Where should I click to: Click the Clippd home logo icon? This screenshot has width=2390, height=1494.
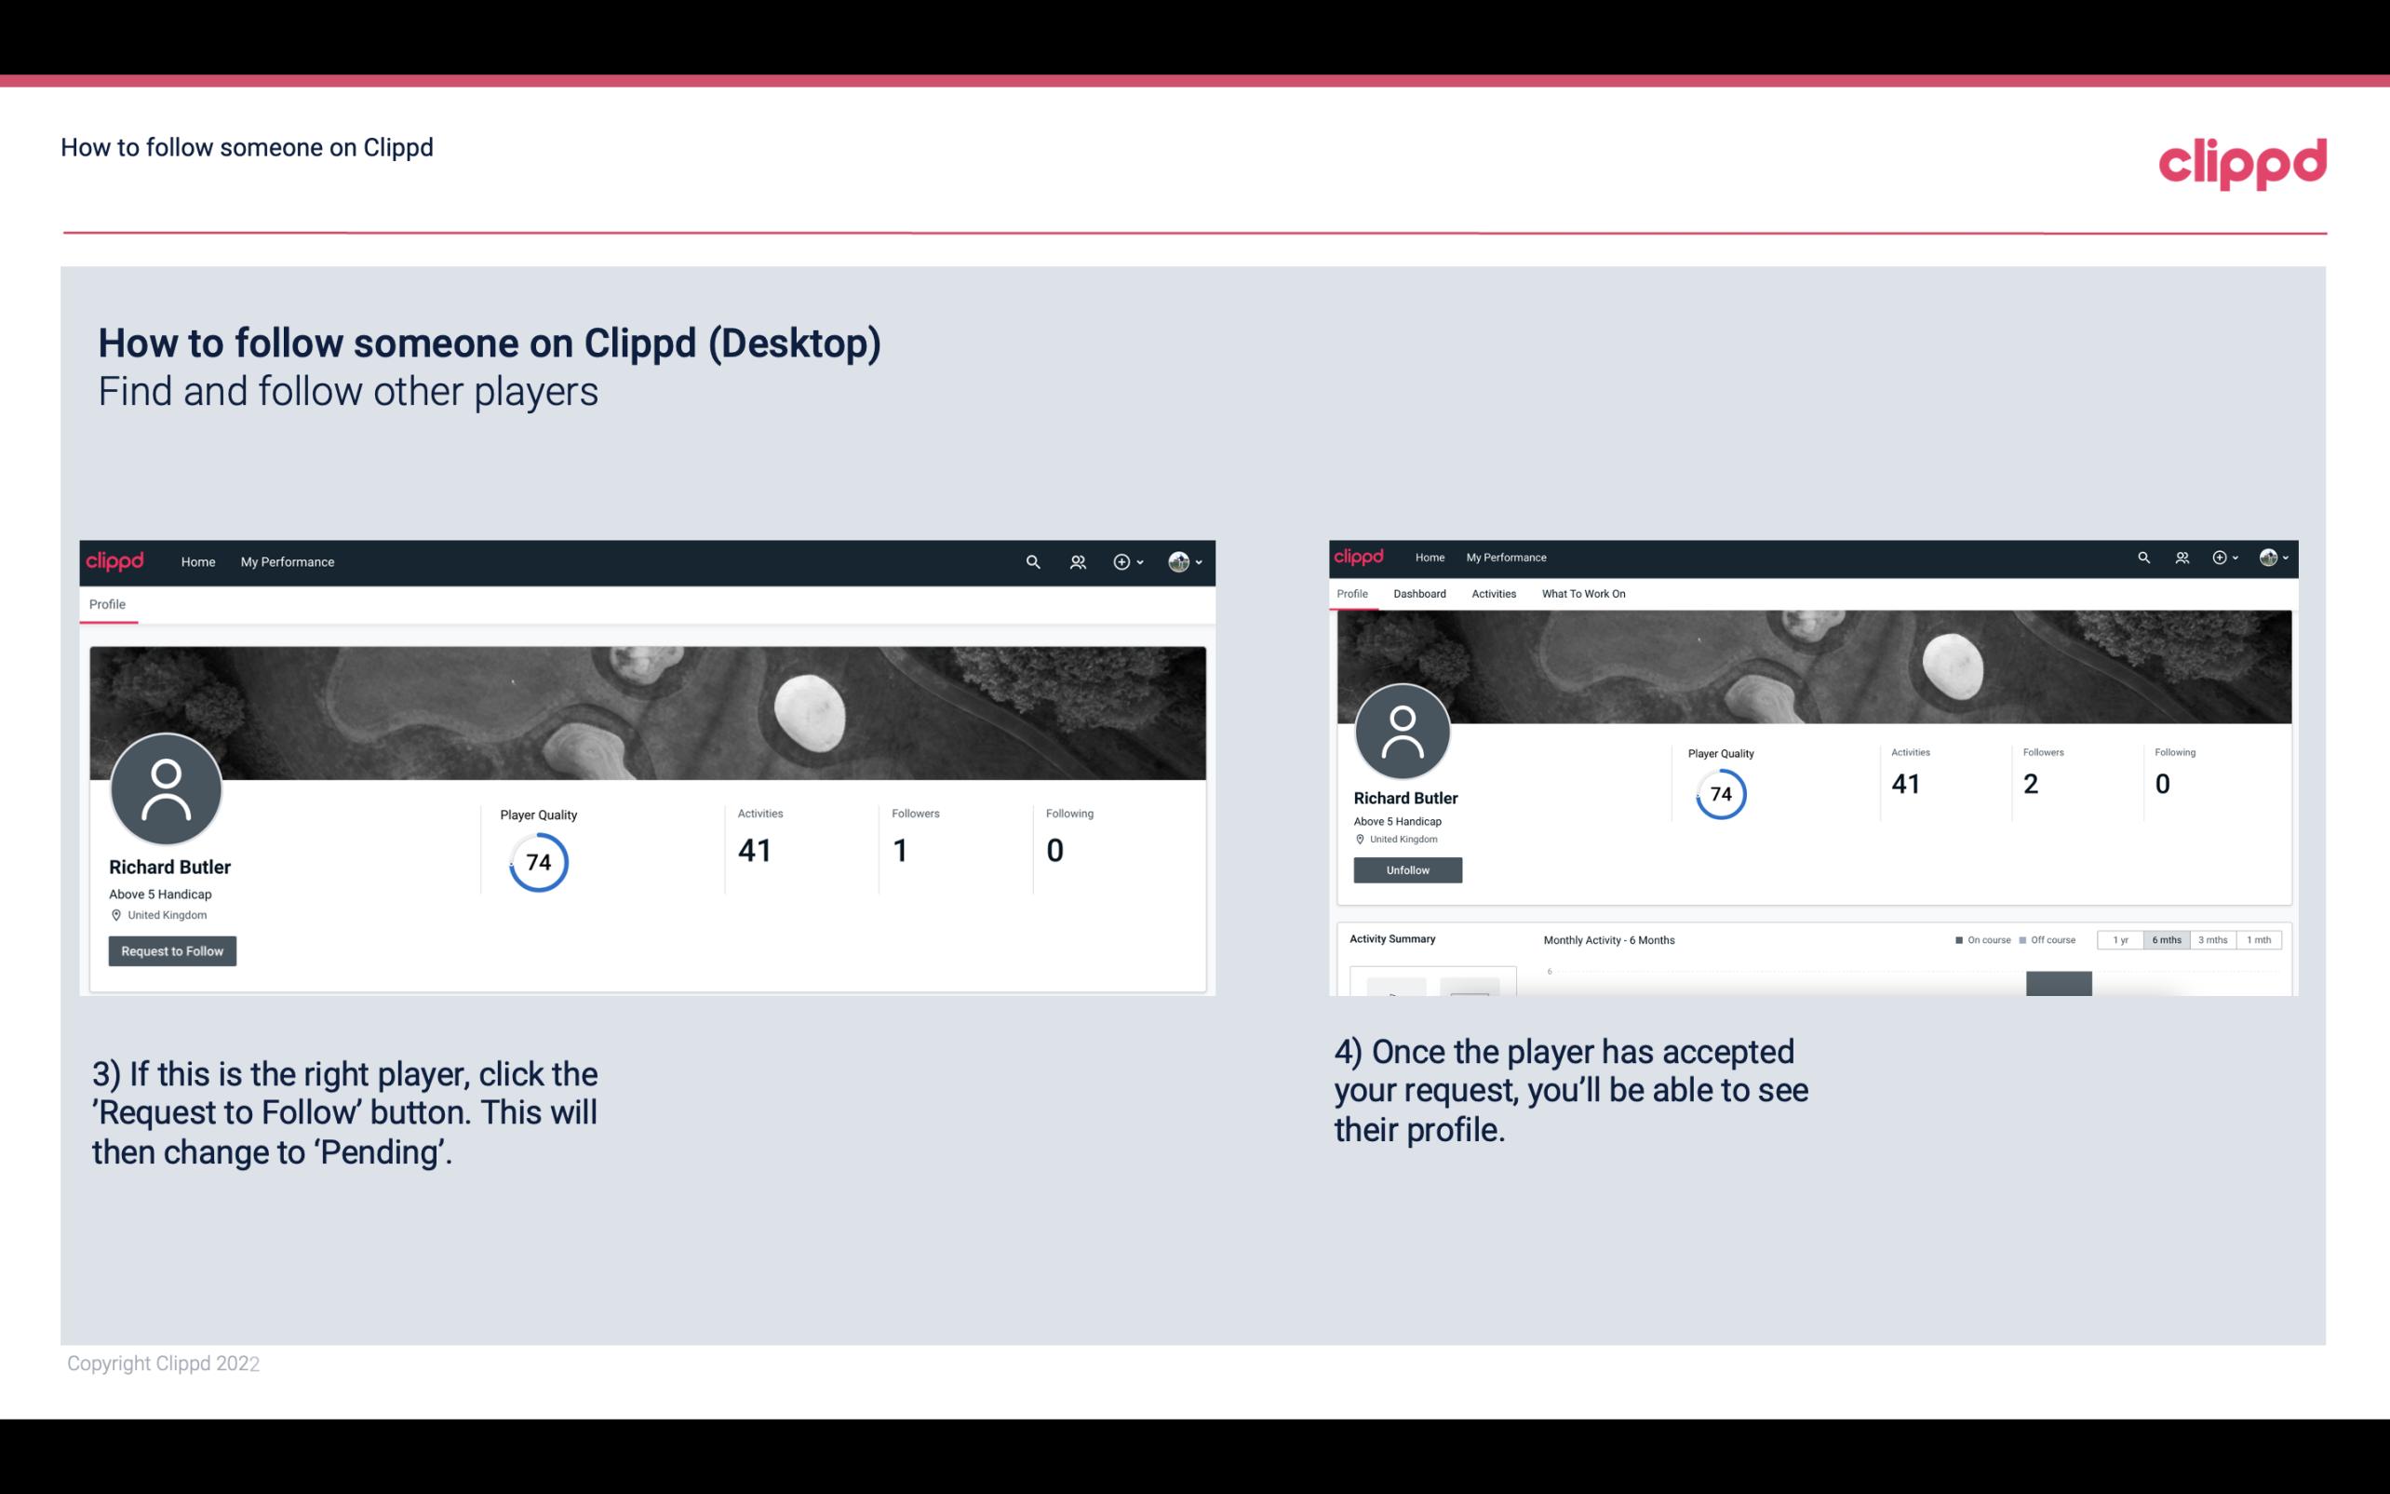115,561
